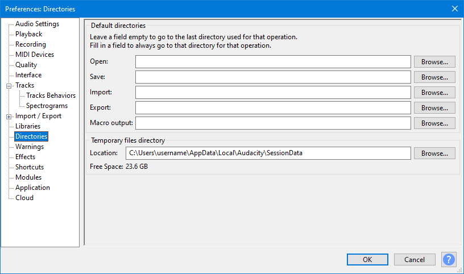Collapse the Tracks tree node
The image size is (464, 274).
pos(9,86)
